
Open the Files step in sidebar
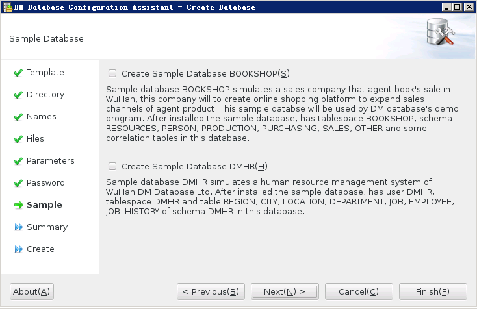35,139
